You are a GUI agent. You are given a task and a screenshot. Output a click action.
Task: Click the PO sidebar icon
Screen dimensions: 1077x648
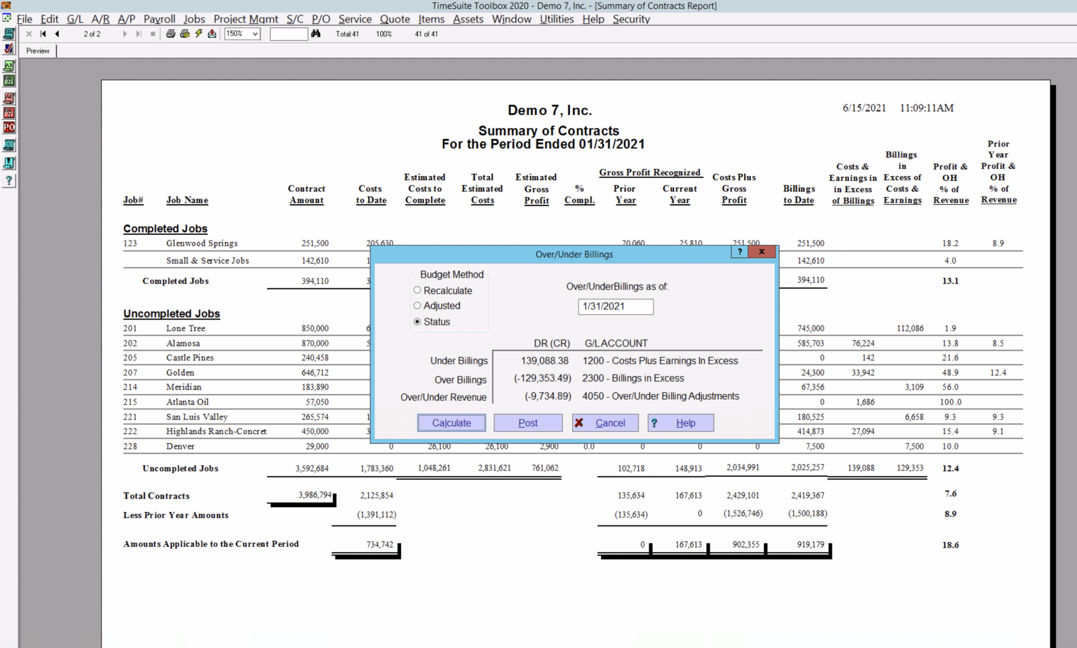pyautogui.click(x=8, y=127)
